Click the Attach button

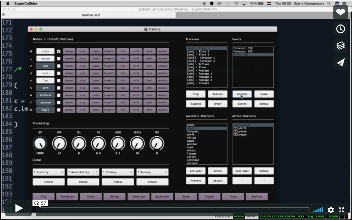coord(218,181)
